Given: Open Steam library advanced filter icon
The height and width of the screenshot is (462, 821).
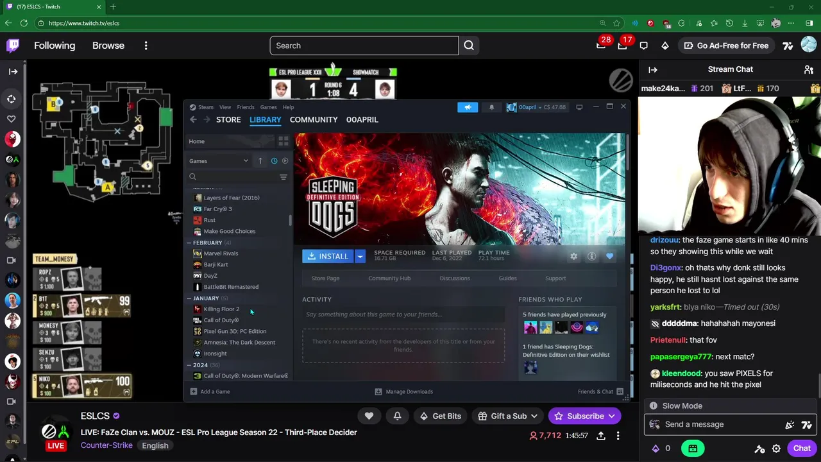Looking at the screenshot, I should [283, 176].
